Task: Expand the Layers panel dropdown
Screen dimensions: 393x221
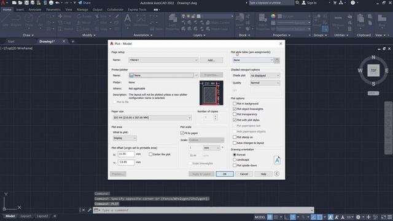Action: tap(199, 35)
